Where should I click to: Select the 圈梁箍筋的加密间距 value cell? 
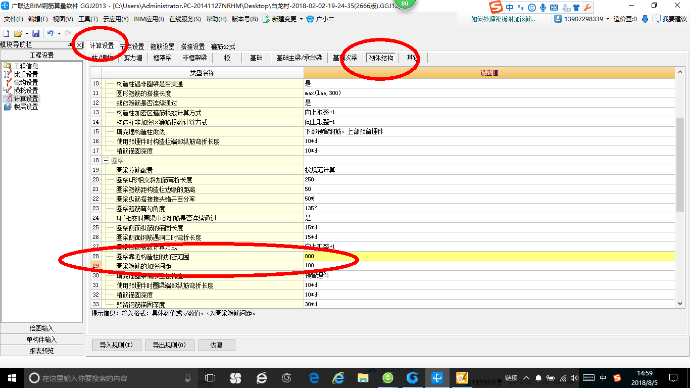click(x=489, y=266)
